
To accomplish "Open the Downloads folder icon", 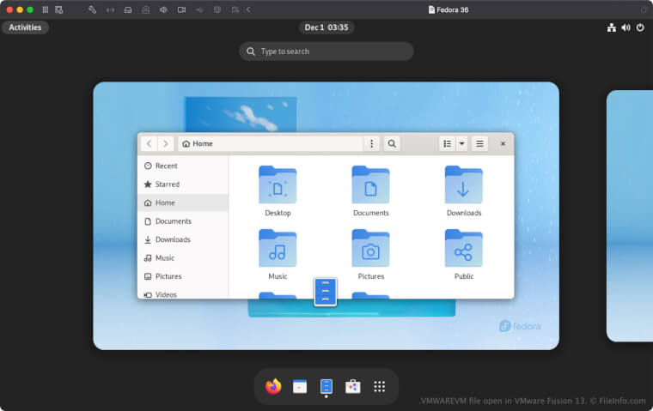I will 463,185.
